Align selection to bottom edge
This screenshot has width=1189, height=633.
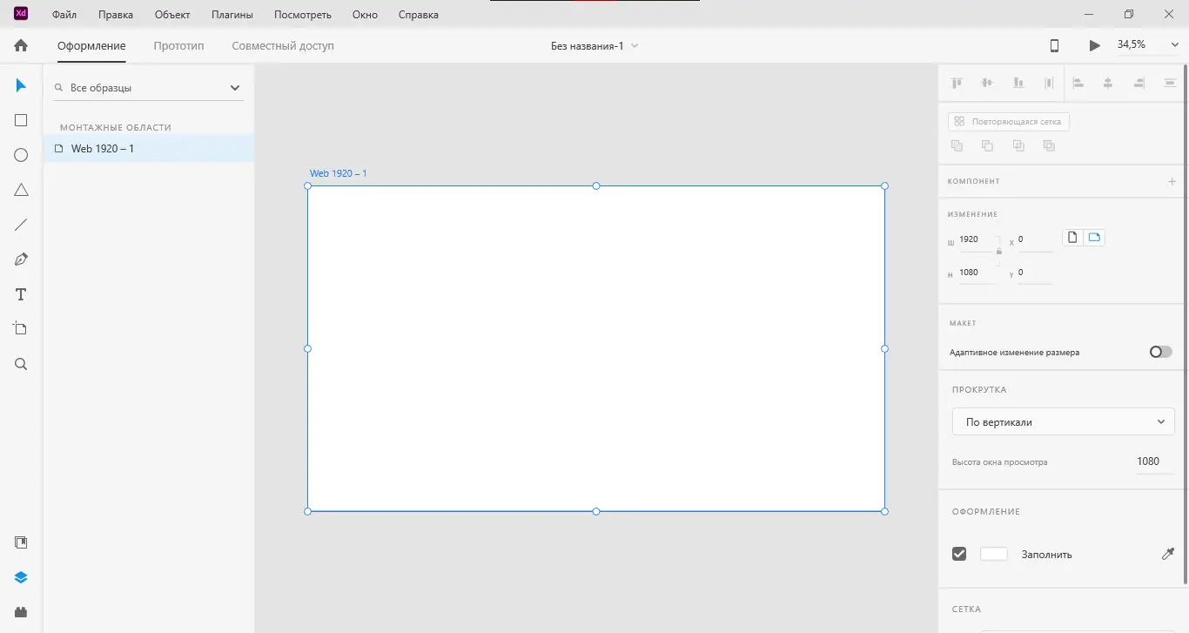[x=1018, y=83]
